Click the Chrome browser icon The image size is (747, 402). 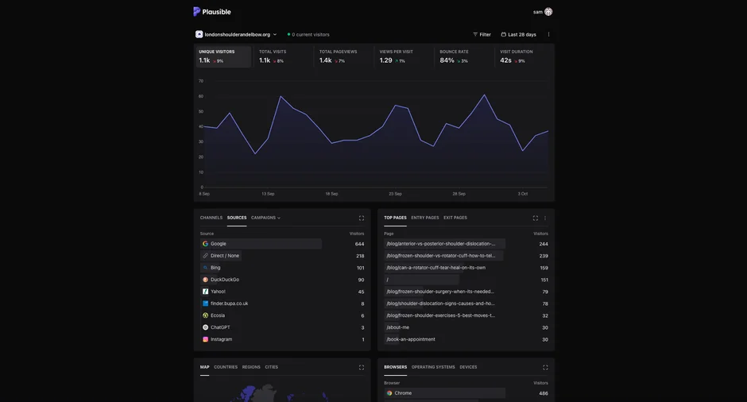389,393
